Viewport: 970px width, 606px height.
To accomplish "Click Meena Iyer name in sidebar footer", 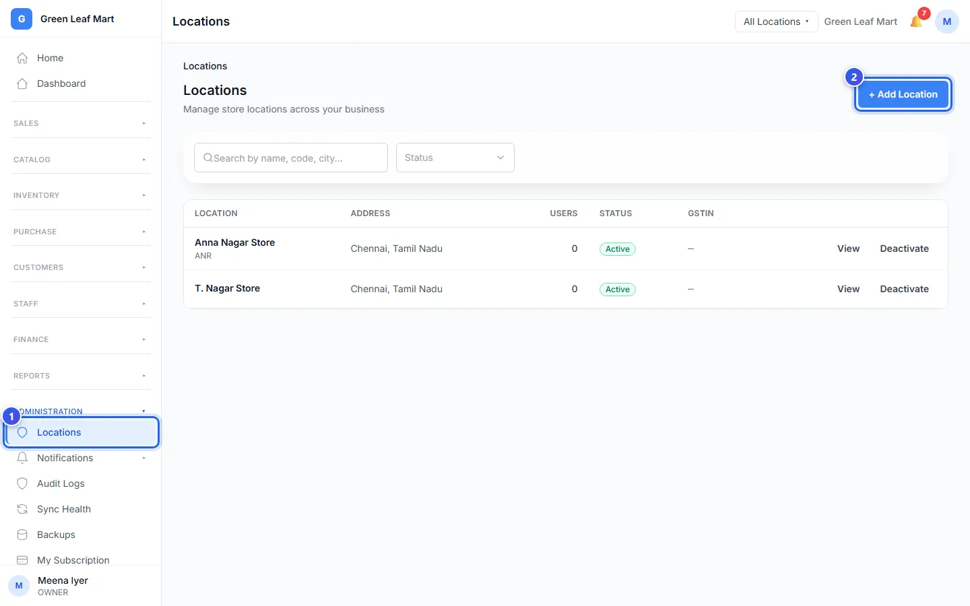I will coord(63,580).
